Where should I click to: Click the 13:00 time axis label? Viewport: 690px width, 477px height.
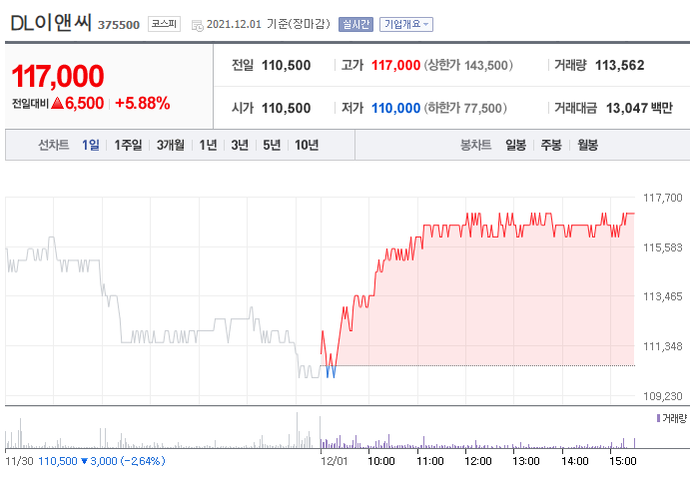coord(526,461)
